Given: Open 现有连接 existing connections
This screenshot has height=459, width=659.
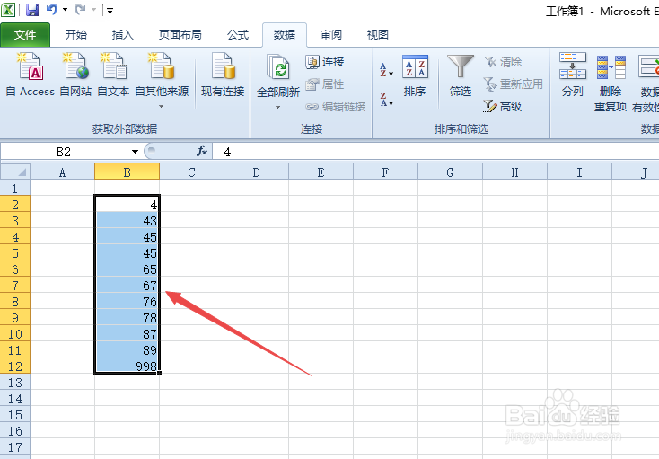Looking at the screenshot, I should (x=223, y=75).
